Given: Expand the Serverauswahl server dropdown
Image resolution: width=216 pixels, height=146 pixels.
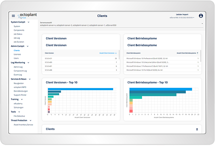Looking at the screenshot, I should pyautogui.click(x=202, y=24).
